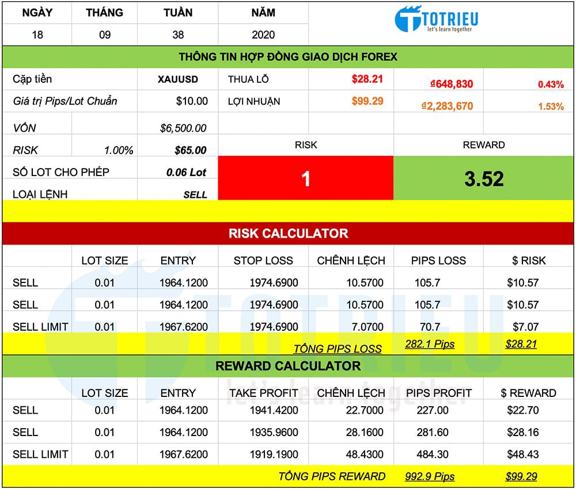Click the $7.07 risk cell
576x489 pixels.
click(x=525, y=327)
